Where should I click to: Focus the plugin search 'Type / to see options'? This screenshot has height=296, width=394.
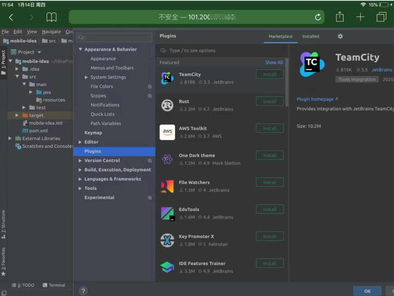222,50
